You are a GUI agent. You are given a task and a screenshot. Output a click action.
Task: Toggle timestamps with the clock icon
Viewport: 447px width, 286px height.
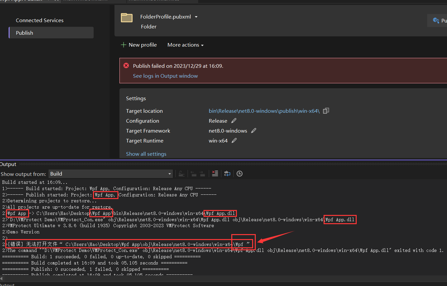tap(240, 174)
